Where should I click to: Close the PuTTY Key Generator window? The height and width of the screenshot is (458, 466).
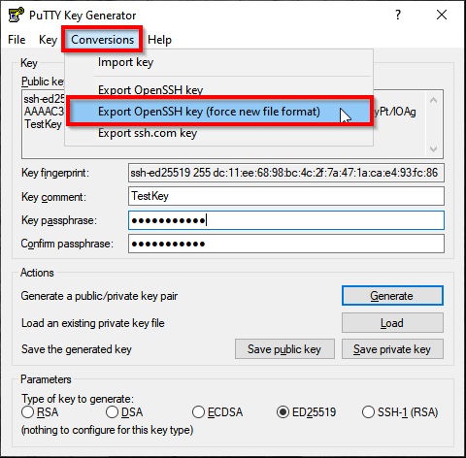442,15
